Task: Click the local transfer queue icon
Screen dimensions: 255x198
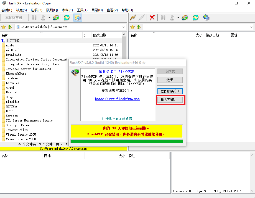Action: point(56,17)
